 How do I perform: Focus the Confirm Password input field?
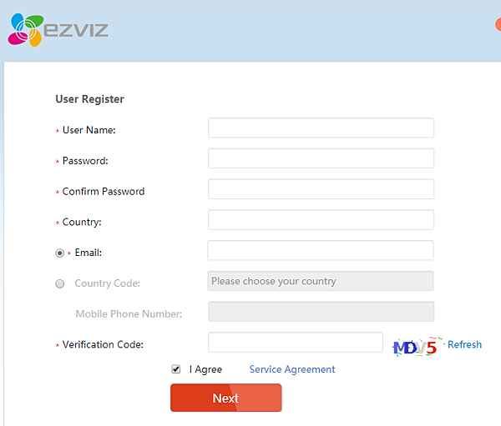coord(321,189)
